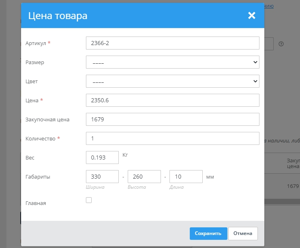Click the Габариты label
This screenshot has height=248, width=300.
click(x=38, y=177)
